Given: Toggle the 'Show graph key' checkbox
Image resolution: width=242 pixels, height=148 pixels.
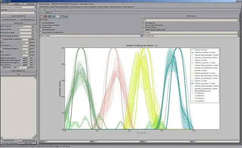Looking at the screenshot, I should coord(144,23).
